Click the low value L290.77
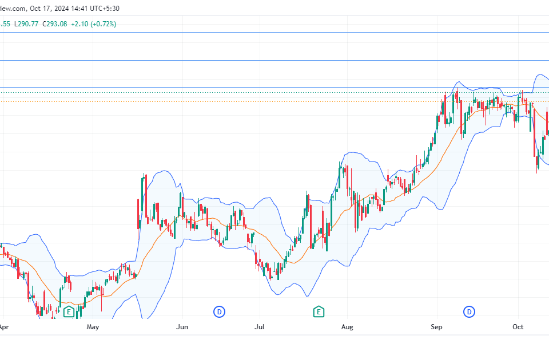The width and height of the screenshot is (549, 355). point(26,24)
